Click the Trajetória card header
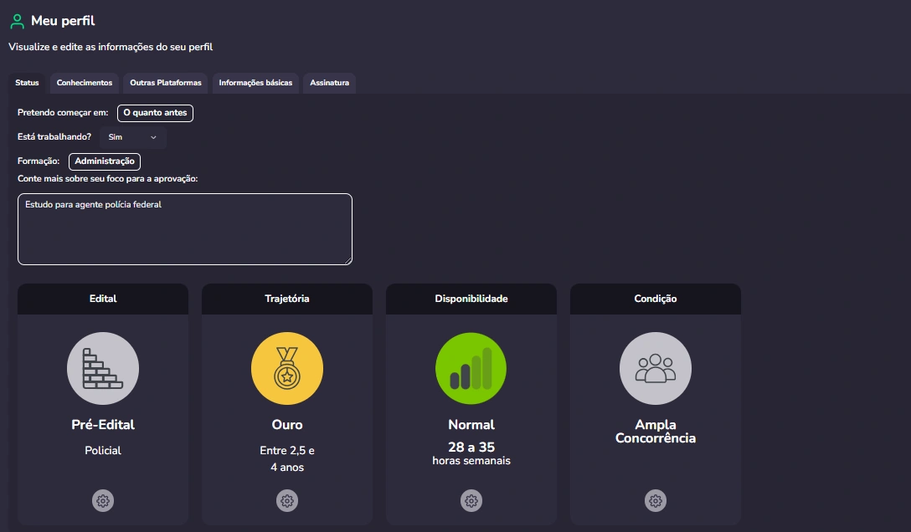The image size is (911, 532). 287,299
